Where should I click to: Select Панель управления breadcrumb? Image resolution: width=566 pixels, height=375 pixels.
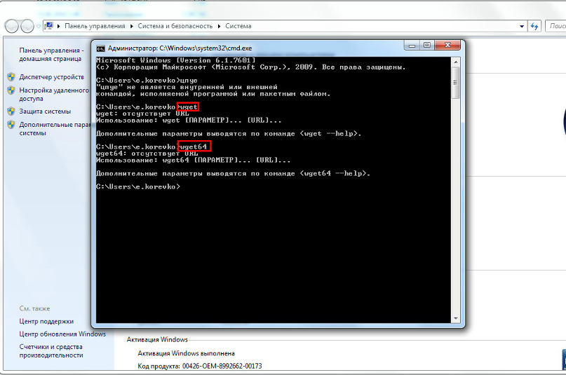click(95, 26)
